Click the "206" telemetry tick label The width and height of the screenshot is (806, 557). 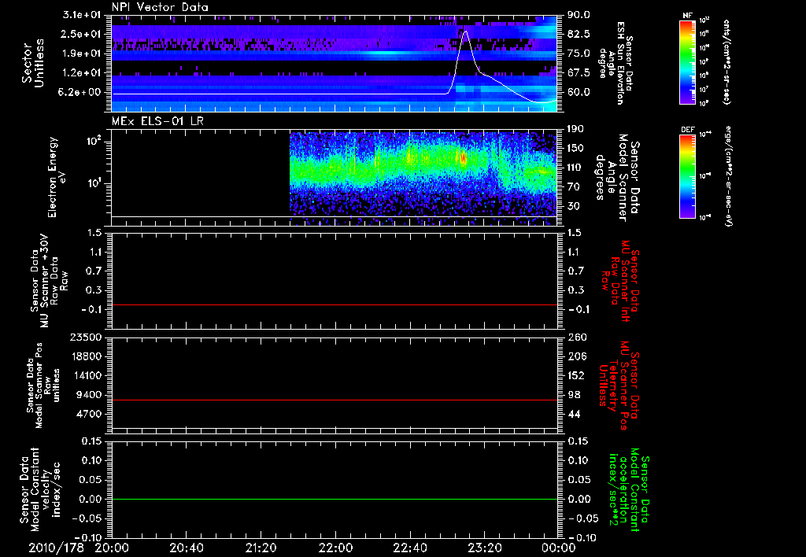click(576, 356)
